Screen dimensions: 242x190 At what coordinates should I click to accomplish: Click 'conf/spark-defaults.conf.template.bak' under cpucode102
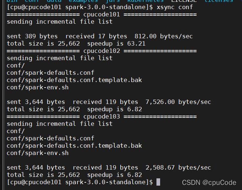coord(74,80)
